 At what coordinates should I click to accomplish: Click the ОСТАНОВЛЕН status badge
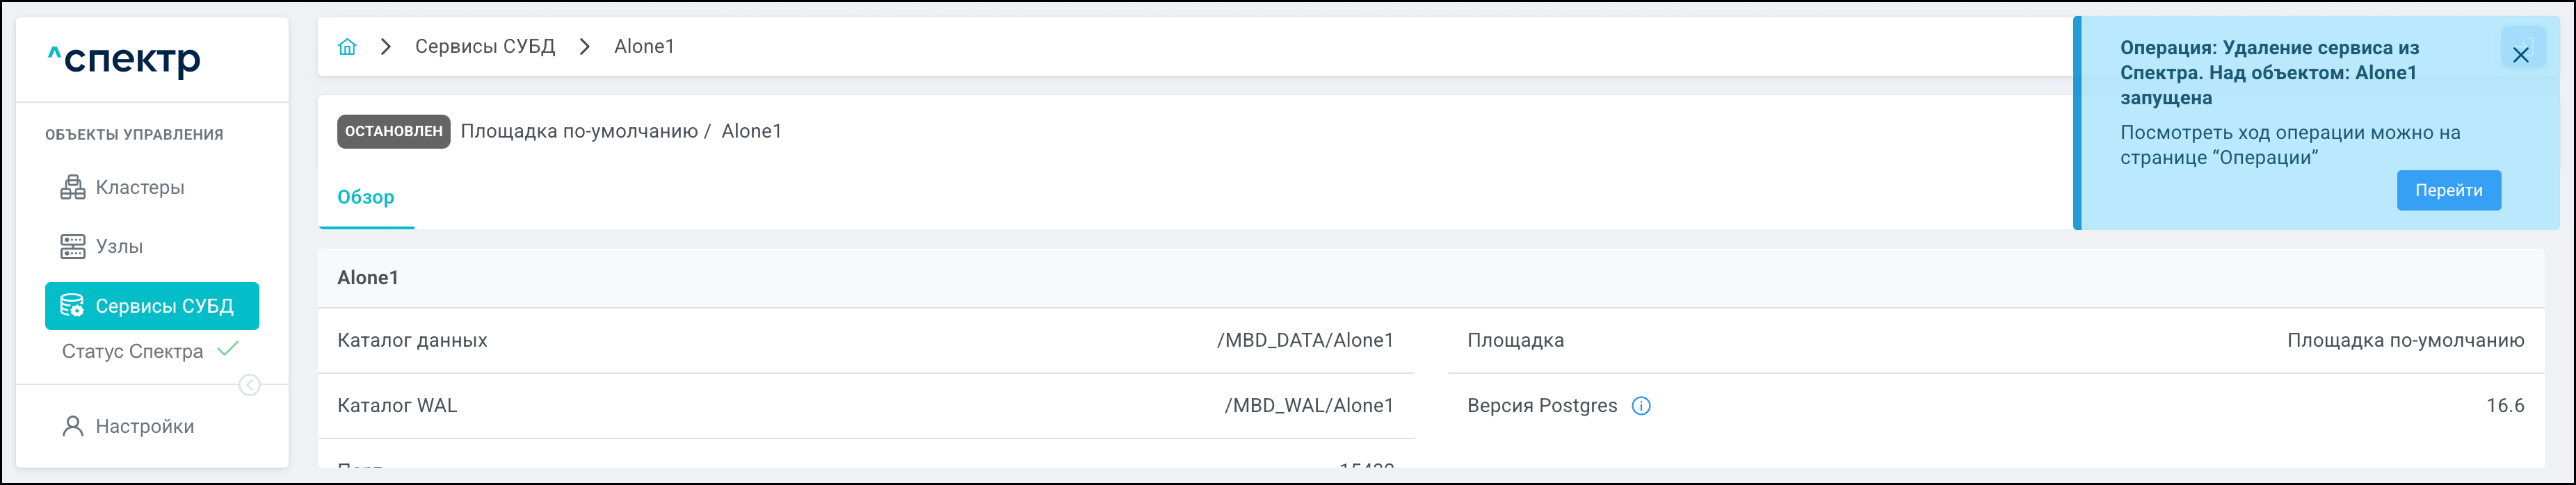393,131
